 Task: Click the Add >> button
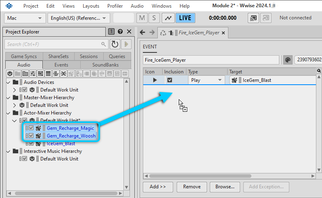pyautogui.click(x=158, y=187)
